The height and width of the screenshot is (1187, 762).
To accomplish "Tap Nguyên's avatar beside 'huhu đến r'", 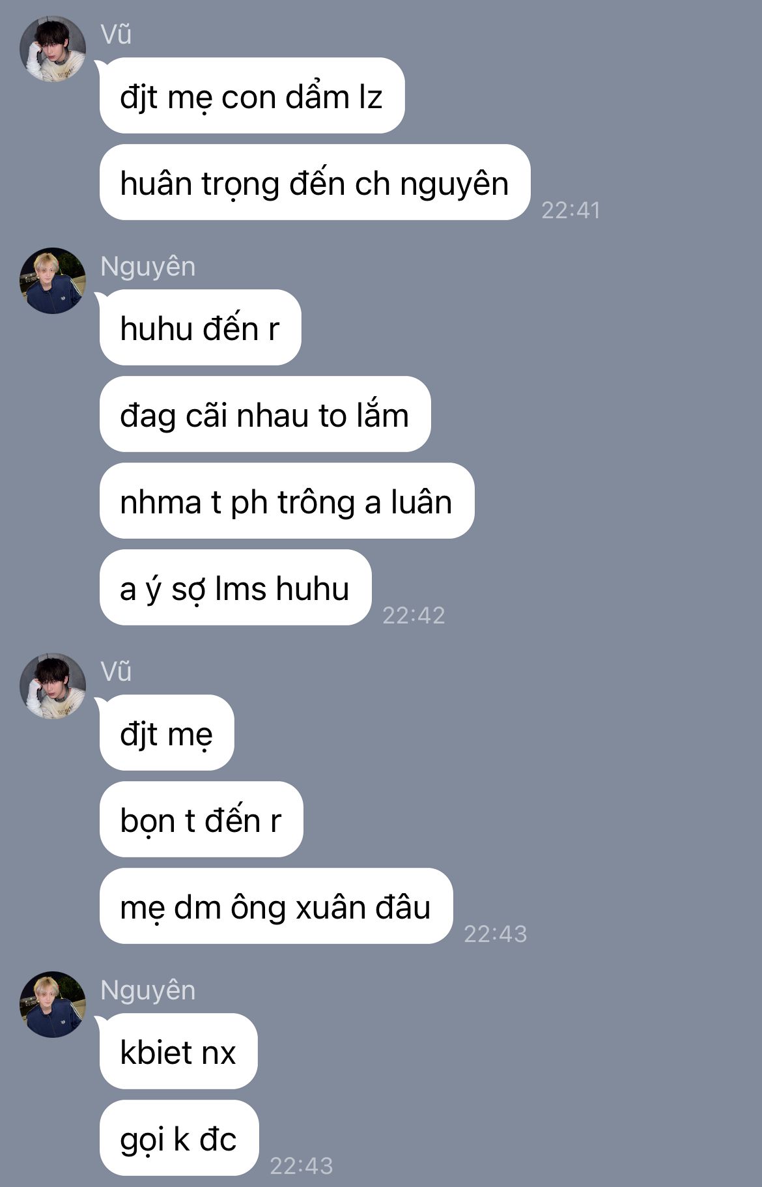I will tap(53, 281).
